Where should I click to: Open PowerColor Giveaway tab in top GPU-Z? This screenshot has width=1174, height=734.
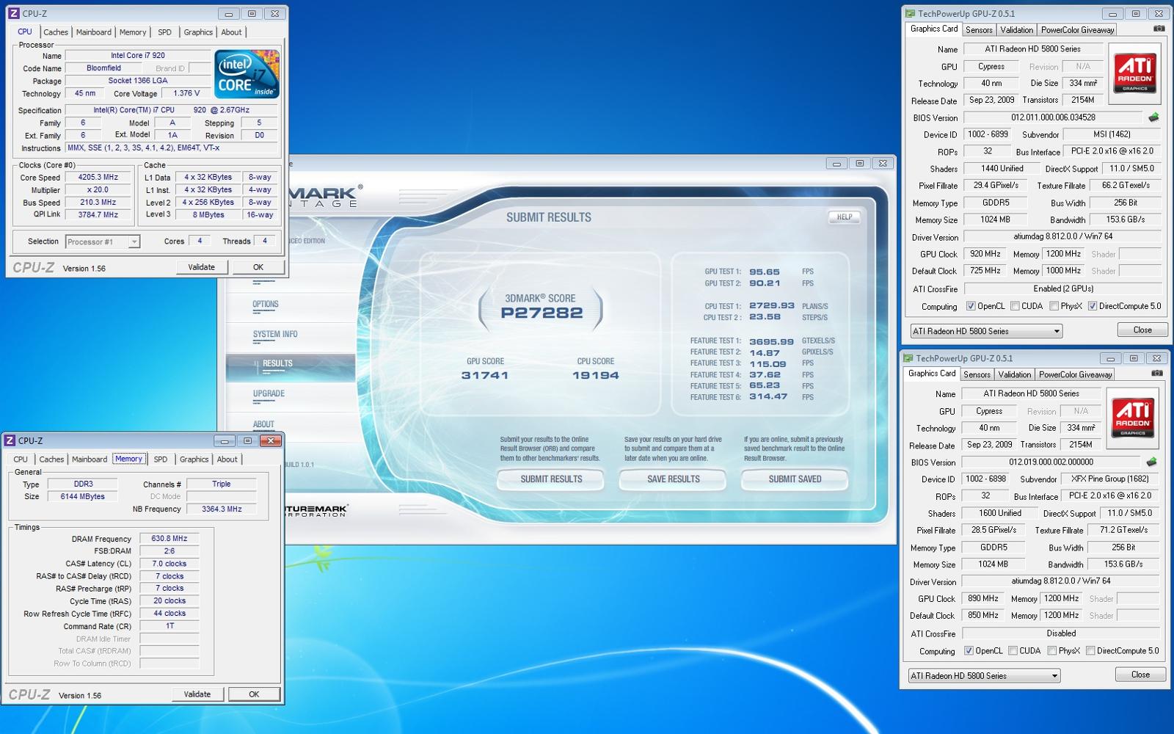1077,30
